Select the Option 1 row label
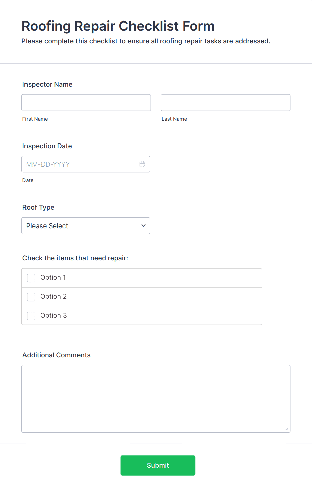This screenshot has height=492, width=312. click(x=53, y=278)
